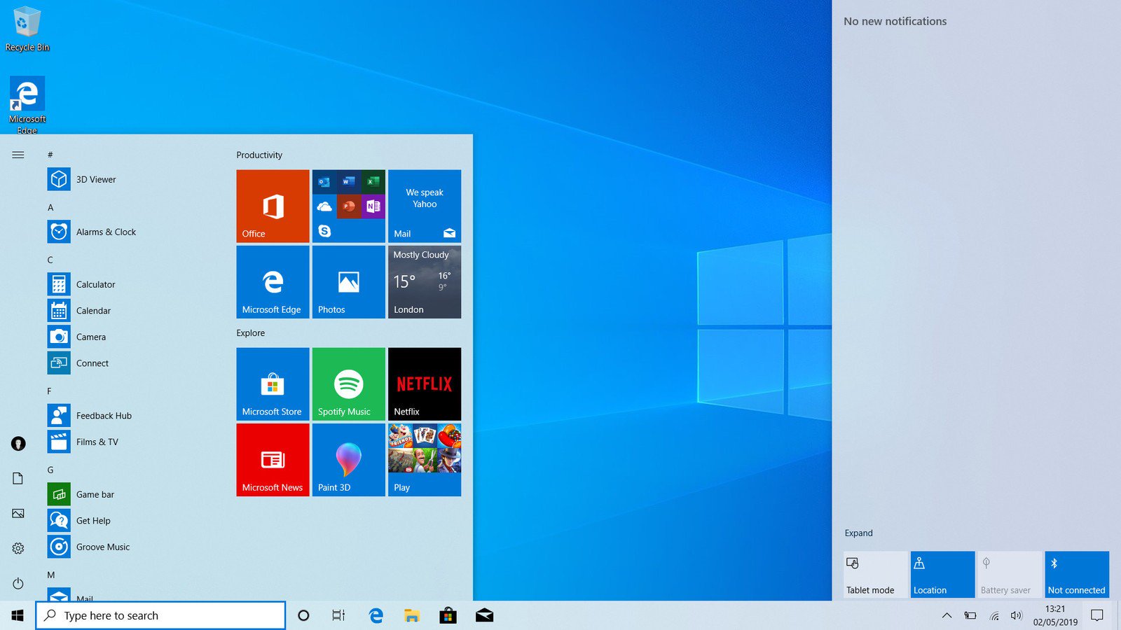Click the search input field

pyautogui.click(x=161, y=615)
